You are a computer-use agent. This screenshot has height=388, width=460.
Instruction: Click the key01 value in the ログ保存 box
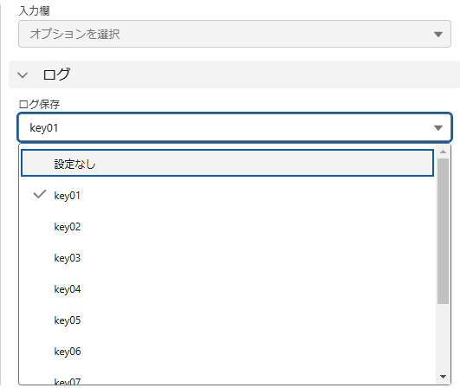pos(44,128)
